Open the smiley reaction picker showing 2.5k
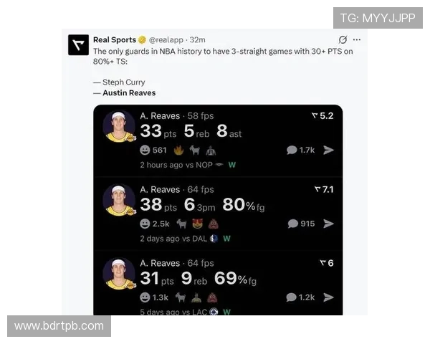430x344 pixels. (x=155, y=224)
